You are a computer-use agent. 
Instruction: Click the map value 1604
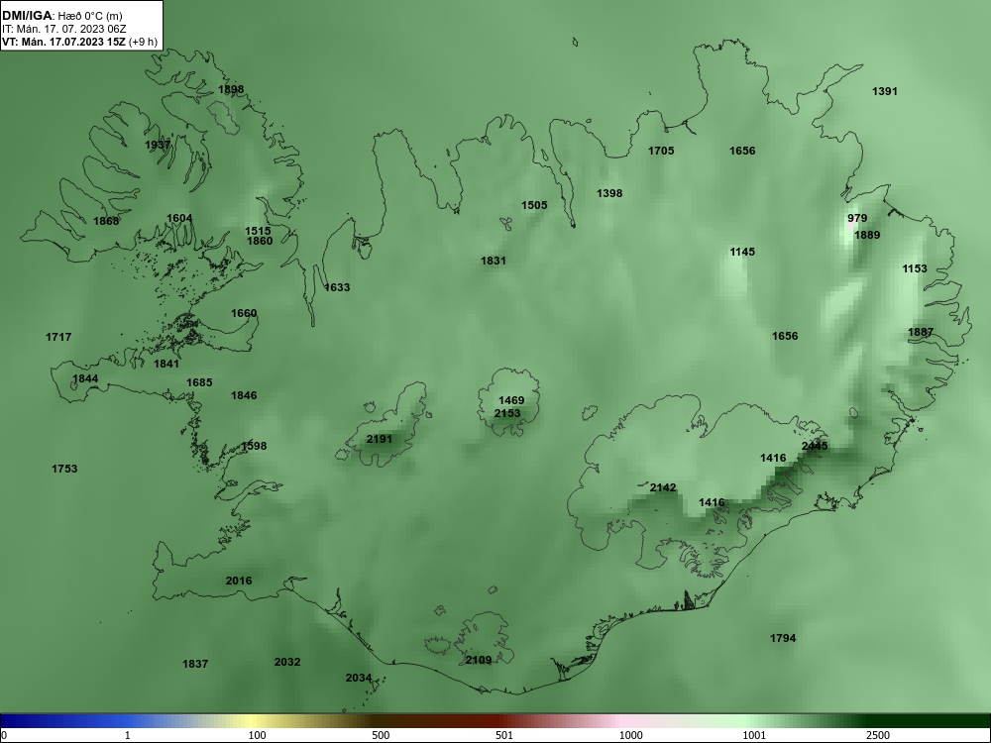179,218
